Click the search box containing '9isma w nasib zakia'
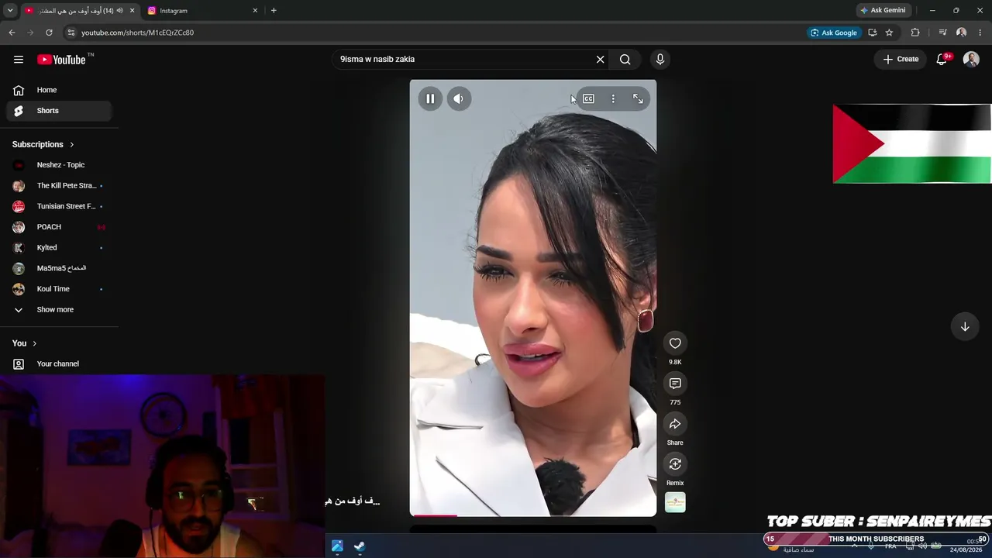 tap(463, 60)
